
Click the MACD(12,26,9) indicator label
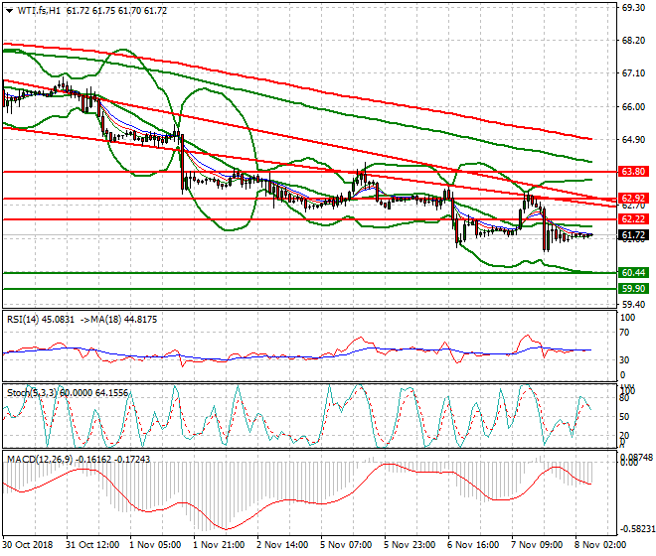[x=40, y=460]
